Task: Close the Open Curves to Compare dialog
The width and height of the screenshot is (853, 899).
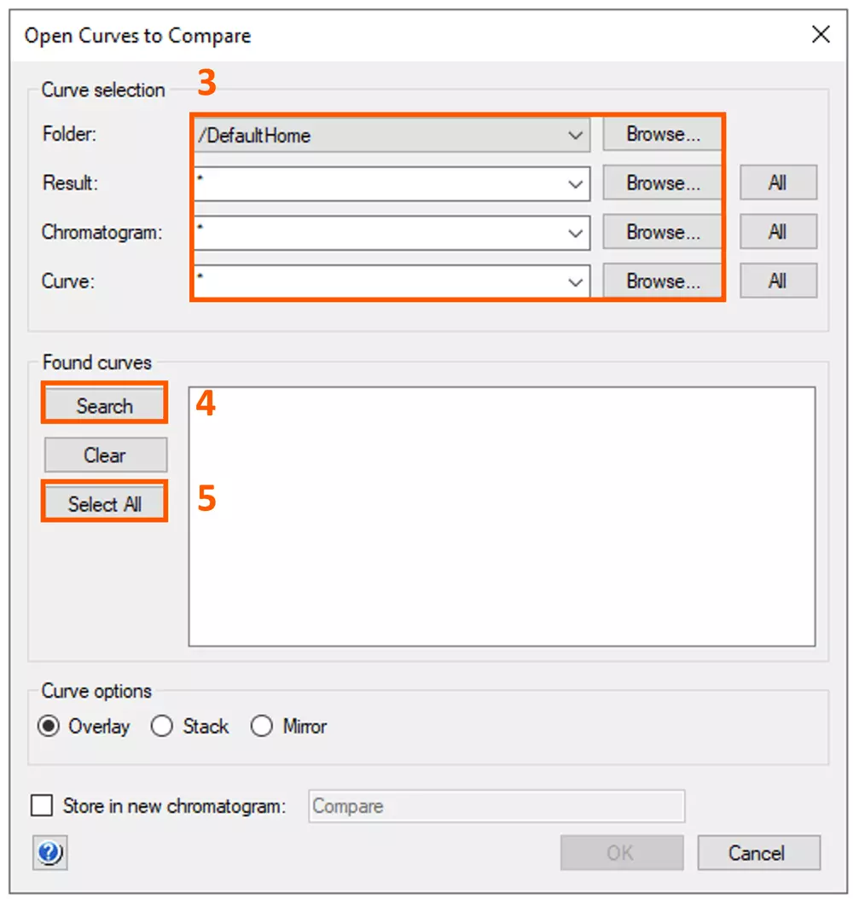Action: click(821, 35)
